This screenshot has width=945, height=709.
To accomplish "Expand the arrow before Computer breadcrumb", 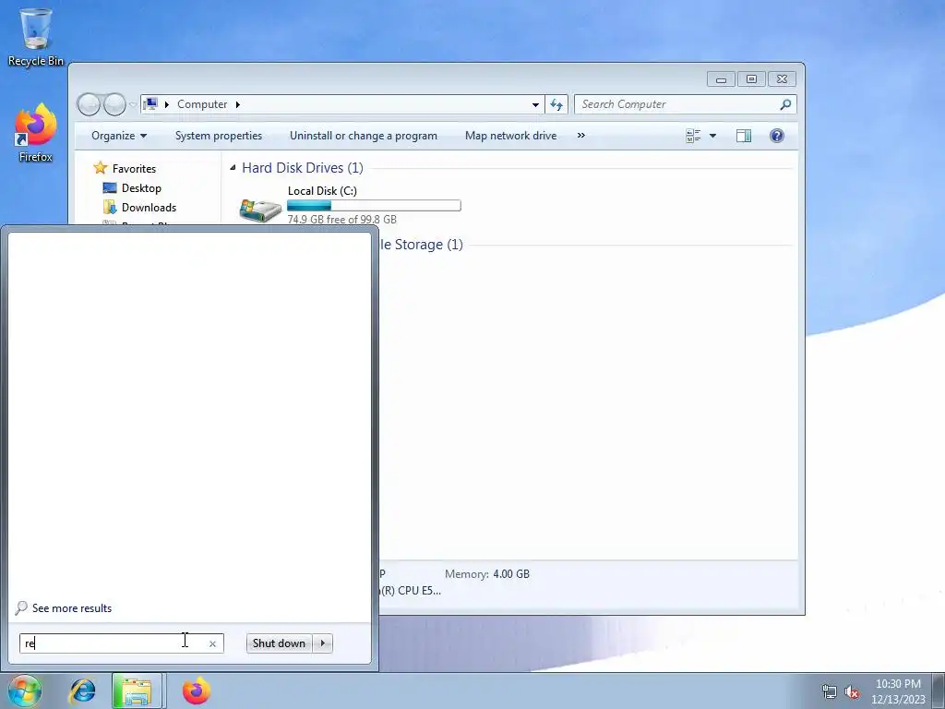I will 167,104.
